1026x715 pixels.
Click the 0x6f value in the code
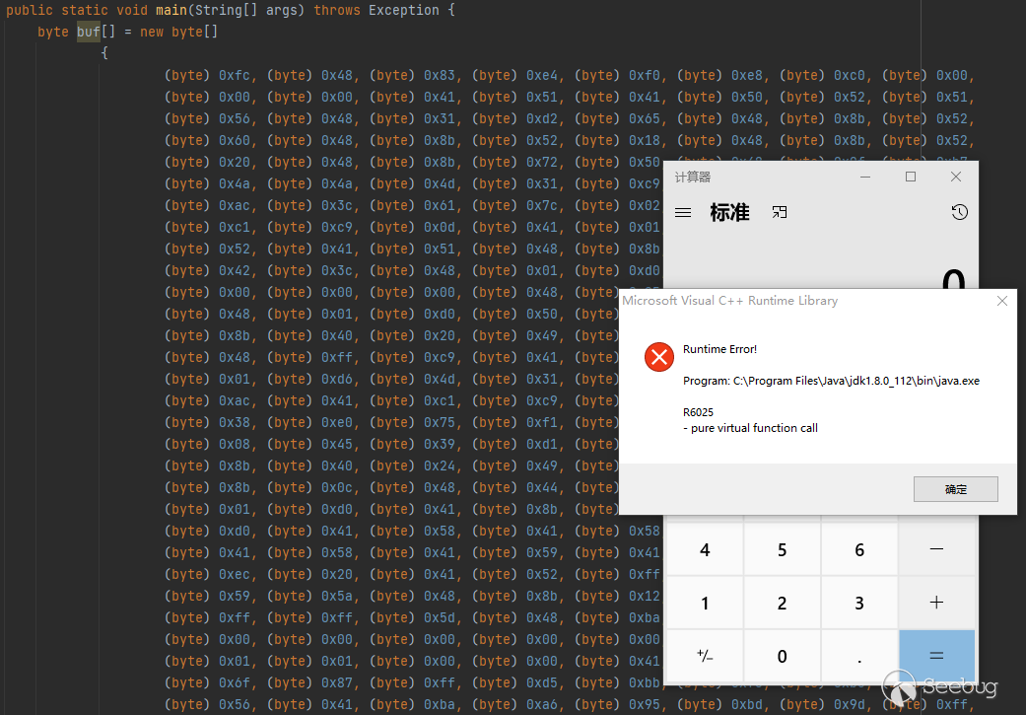tap(235, 682)
